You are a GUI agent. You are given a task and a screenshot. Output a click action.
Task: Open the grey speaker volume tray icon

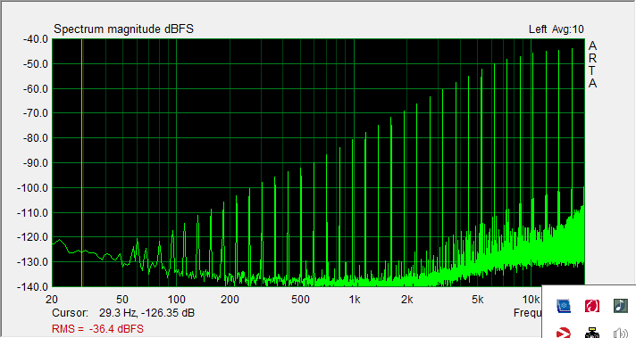[x=621, y=334]
